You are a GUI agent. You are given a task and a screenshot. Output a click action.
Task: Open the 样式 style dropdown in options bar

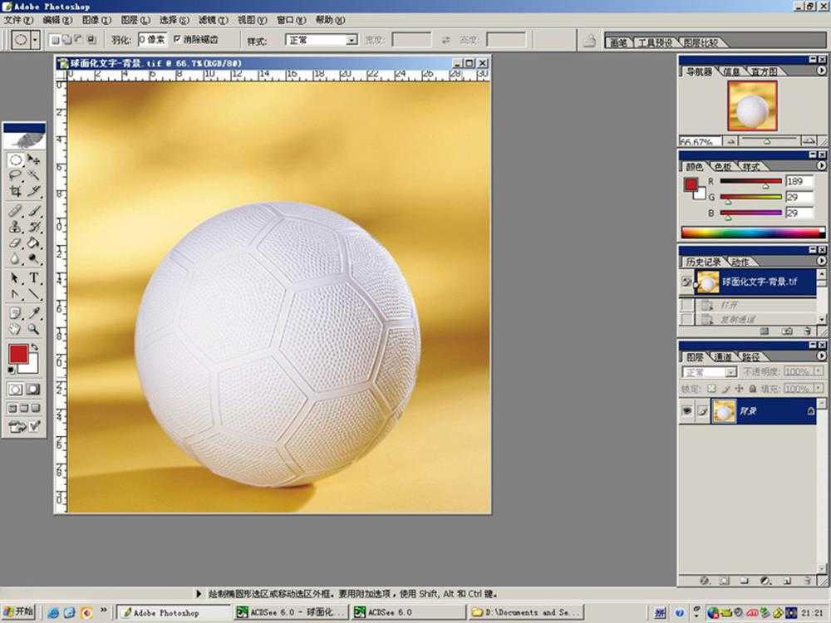(351, 40)
